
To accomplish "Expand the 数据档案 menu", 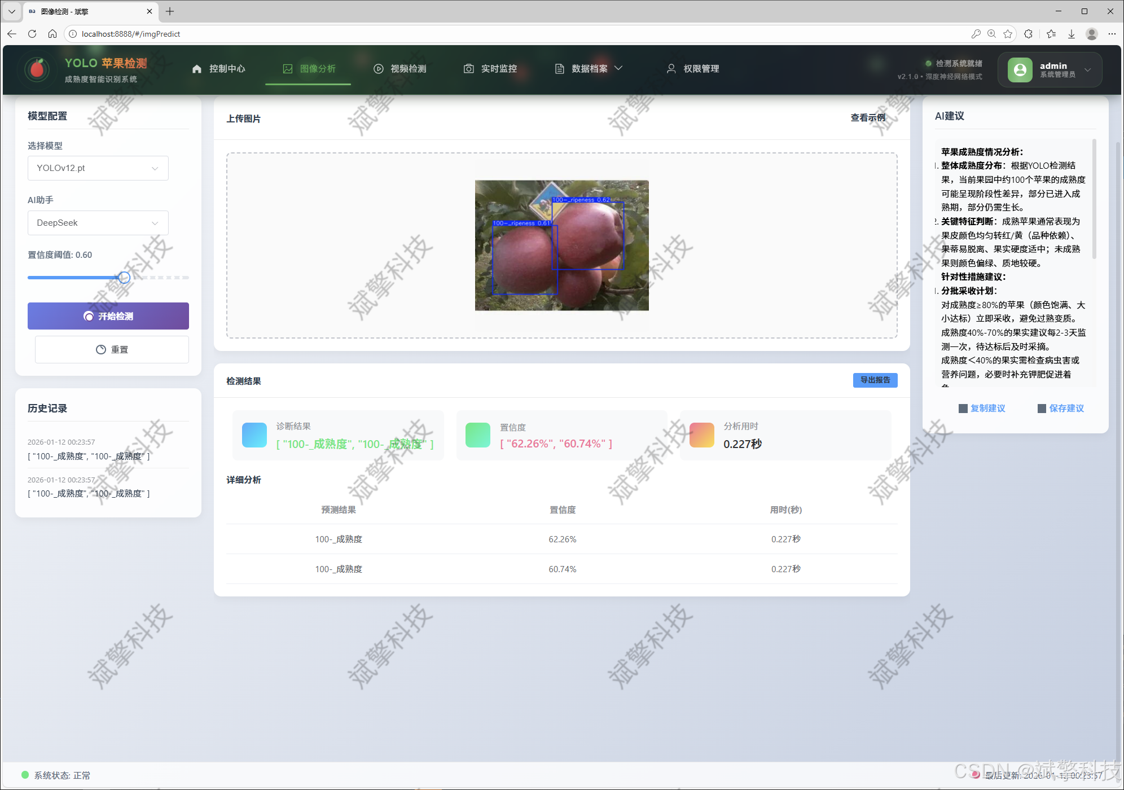I will 589,68.
